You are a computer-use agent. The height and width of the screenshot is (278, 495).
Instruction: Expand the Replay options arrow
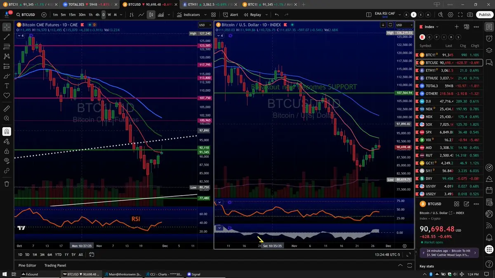coord(267,14)
